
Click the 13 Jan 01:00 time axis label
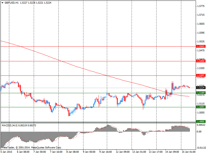[139, 152]
